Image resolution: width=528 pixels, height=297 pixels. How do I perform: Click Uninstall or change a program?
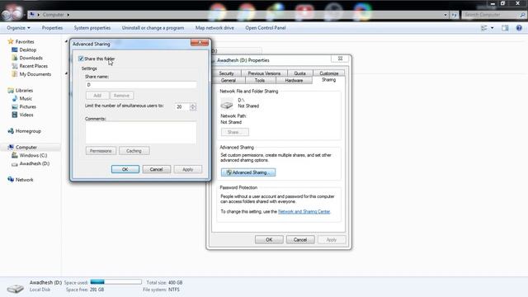[153, 28]
